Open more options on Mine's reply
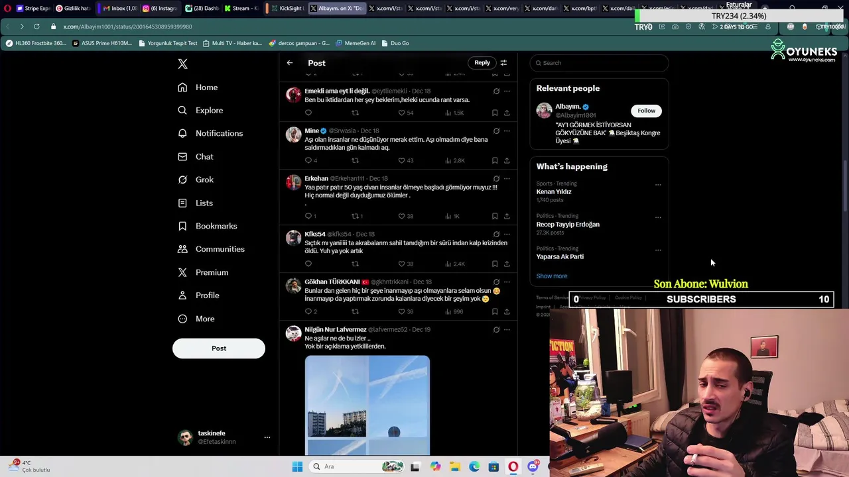The image size is (849, 477). (x=507, y=131)
